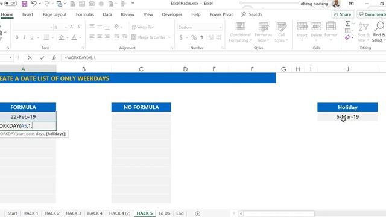386x217 pixels.
Task: Select the 22-Feb-19 date cell
Action: pyautogui.click(x=23, y=116)
